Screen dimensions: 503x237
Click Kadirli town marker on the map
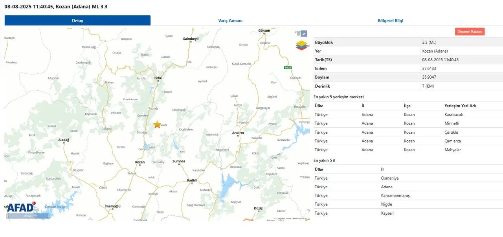pyautogui.click(x=192, y=181)
